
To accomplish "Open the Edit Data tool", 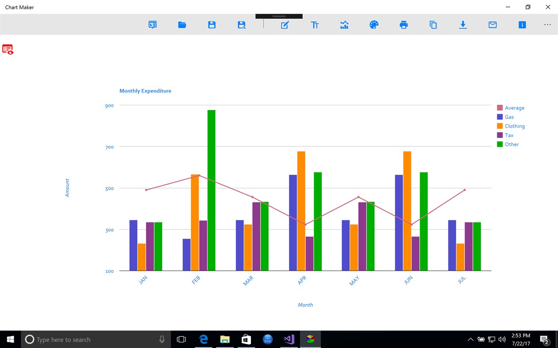I will pyautogui.click(x=285, y=25).
